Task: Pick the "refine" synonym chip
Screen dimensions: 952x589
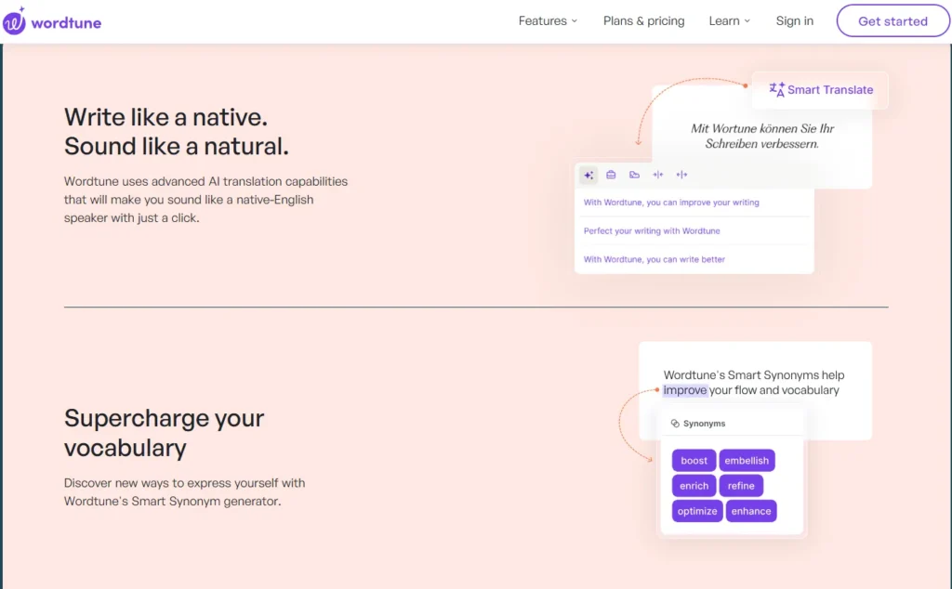Action: click(x=741, y=486)
